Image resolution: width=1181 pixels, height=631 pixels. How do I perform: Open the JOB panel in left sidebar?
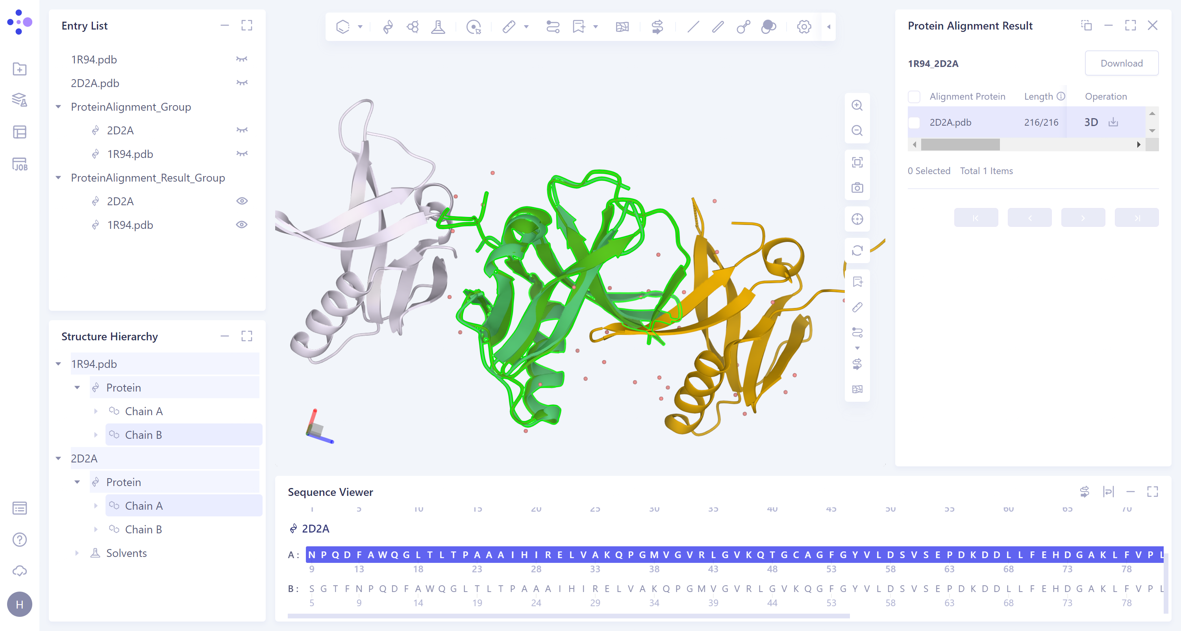pyautogui.click(x=20, y=164)
